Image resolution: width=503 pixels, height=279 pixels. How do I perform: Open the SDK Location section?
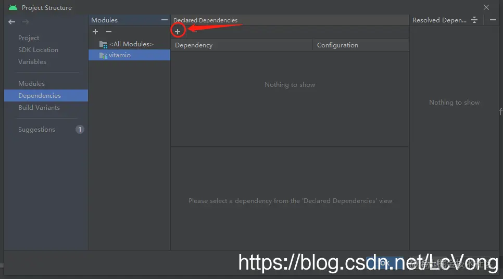[38, 49]
